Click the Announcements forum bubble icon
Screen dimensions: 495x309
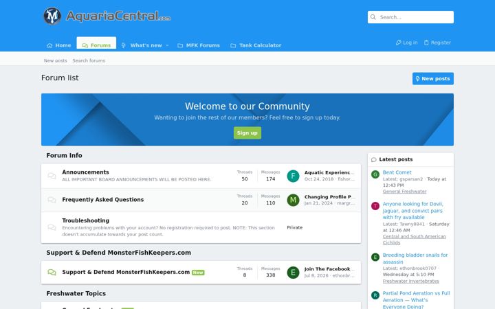click(x=52, y=176)
